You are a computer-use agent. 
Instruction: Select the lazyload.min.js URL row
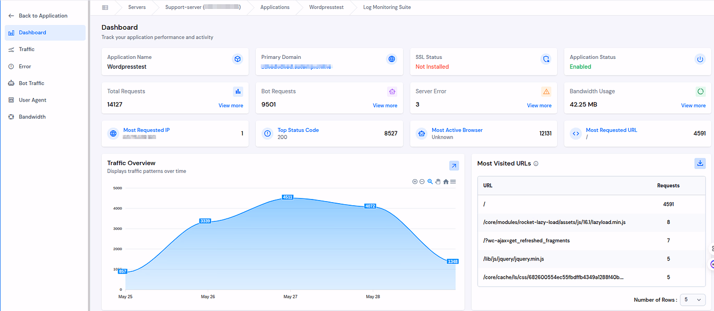coord(591,222)
